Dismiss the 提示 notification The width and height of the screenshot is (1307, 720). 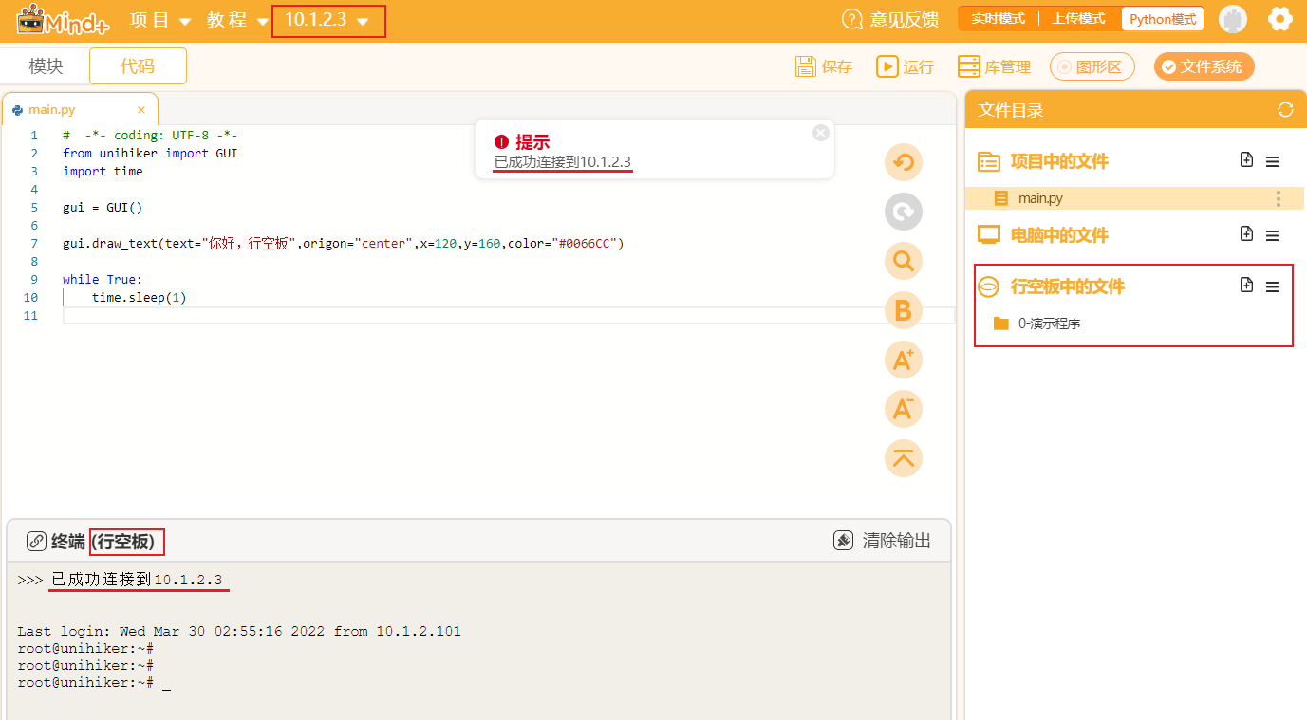[x=821, y=133]
